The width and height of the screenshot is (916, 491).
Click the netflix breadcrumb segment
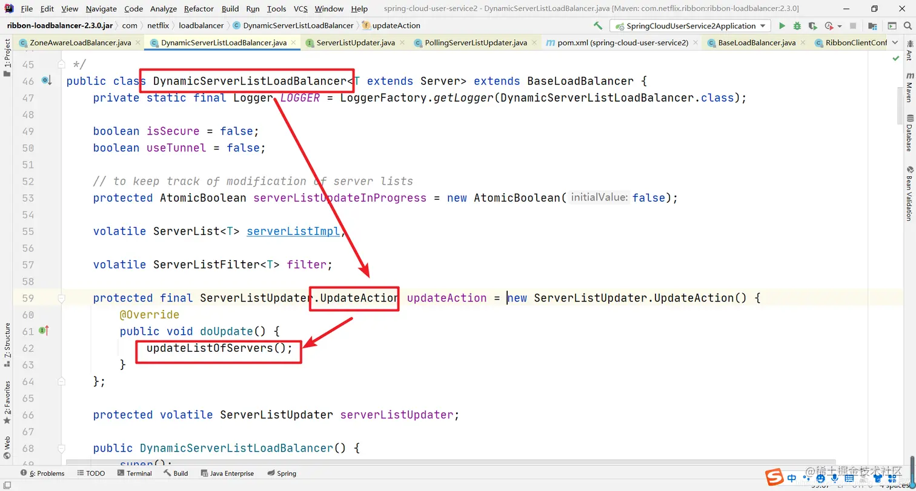tap(158, 25)
